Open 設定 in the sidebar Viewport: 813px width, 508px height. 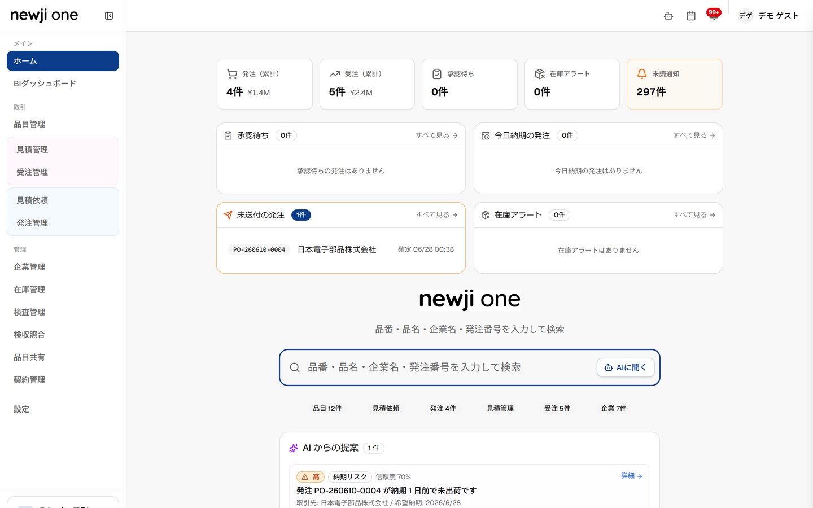click(x=63, y=409)
